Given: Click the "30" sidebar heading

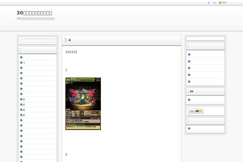Looking at the screenshot, I should pos(192,92).
